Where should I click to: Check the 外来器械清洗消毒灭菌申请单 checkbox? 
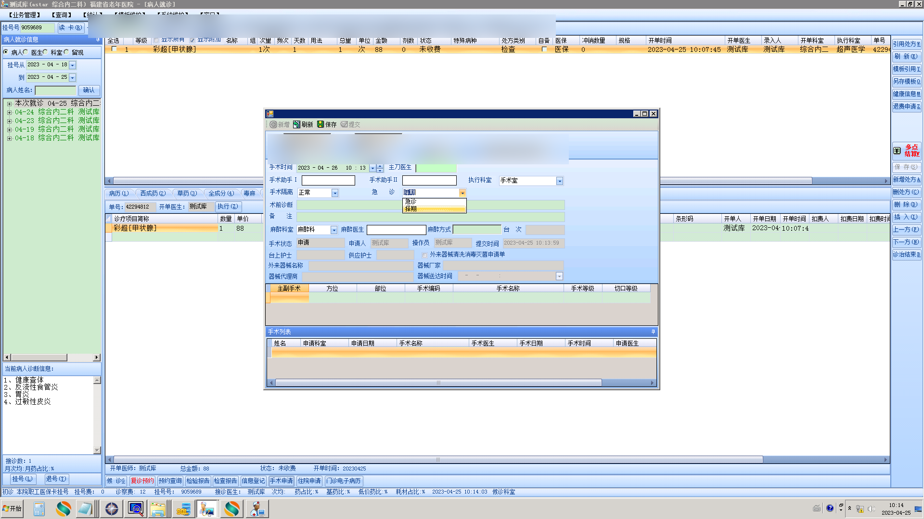(424, 255)
